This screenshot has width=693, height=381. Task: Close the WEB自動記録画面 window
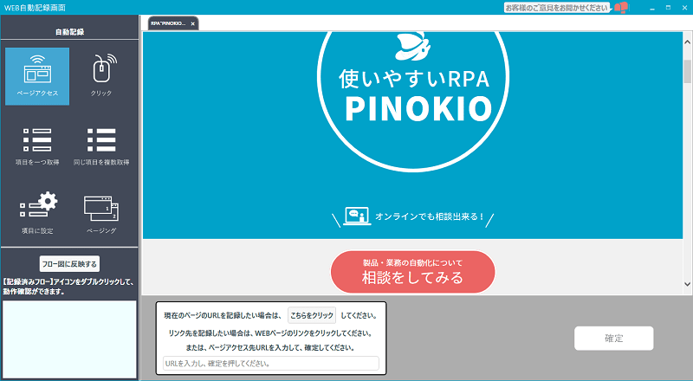pyautogui.click(x=684, y=8)
